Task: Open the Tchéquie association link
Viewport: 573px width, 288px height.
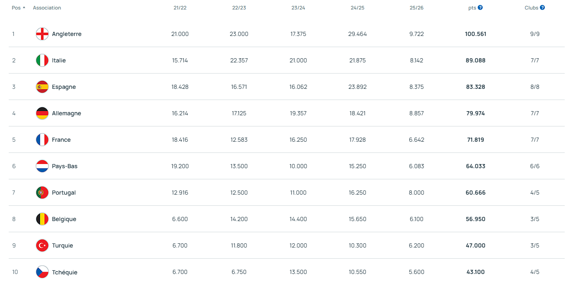Action: pyautogui.click(x=65, y=272)
